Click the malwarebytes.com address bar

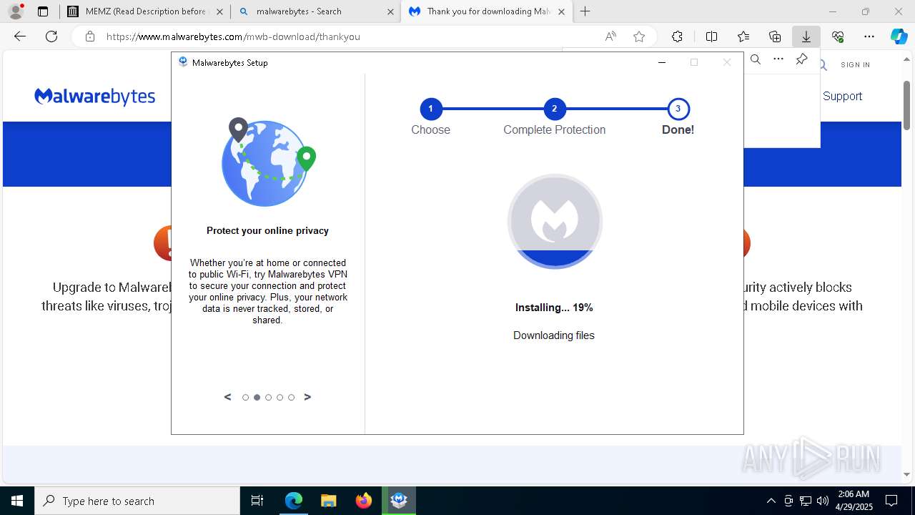[343, 36]
